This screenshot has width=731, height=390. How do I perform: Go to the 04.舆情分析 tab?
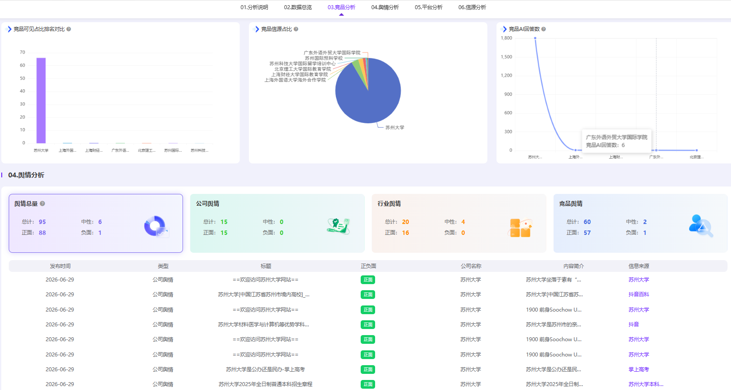click(385, 7)
